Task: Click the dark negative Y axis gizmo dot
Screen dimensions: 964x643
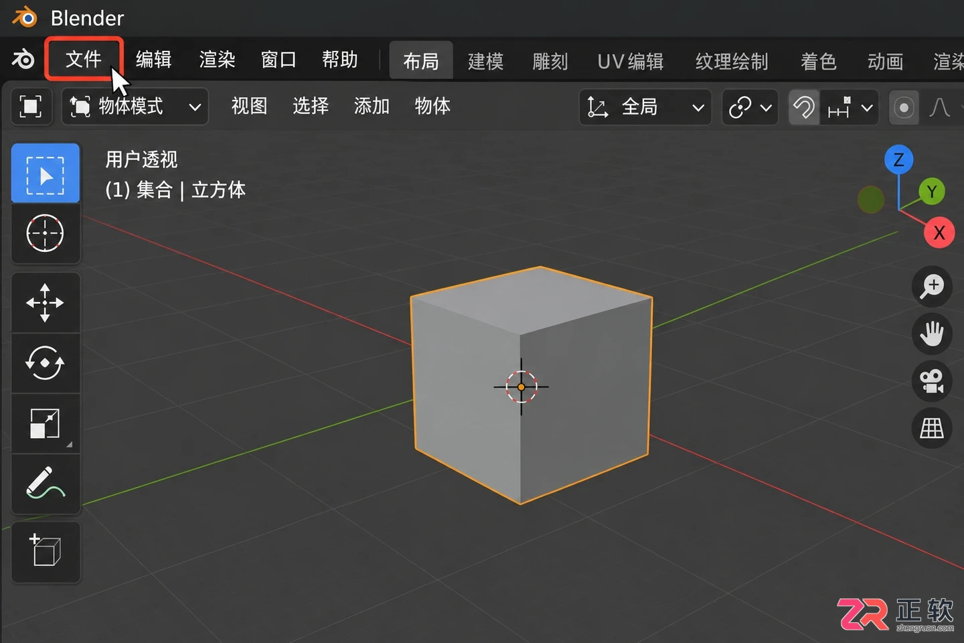Action: point(871,200)
